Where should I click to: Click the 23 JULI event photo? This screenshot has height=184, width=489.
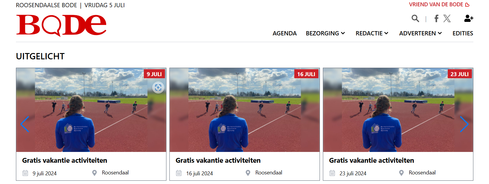[398, 110]
